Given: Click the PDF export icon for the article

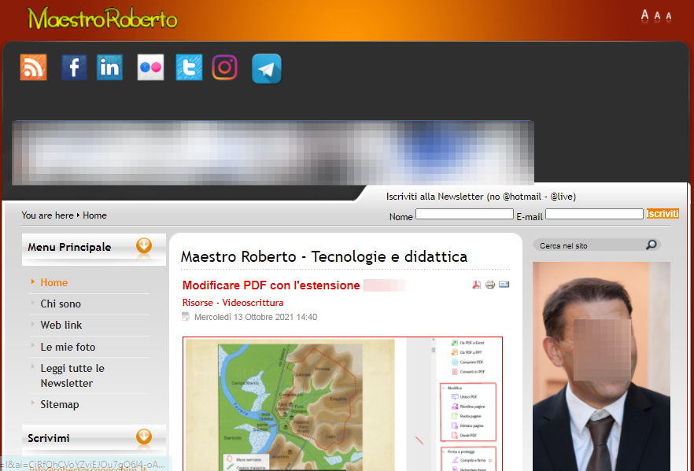Looking at the screenshot, I should point(476,285).
